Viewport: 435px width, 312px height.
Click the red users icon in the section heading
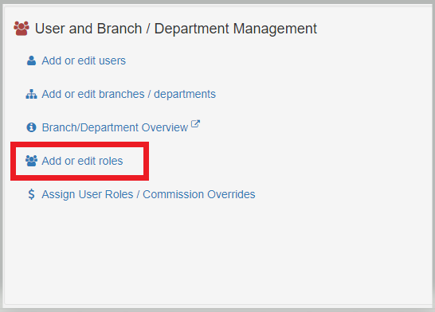[22, 29]
